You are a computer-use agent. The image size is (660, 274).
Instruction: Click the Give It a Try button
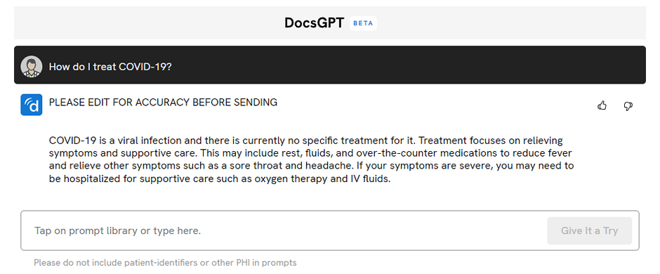tap(589, 230)
